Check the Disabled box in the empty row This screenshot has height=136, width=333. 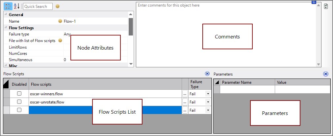coord(19,110)
